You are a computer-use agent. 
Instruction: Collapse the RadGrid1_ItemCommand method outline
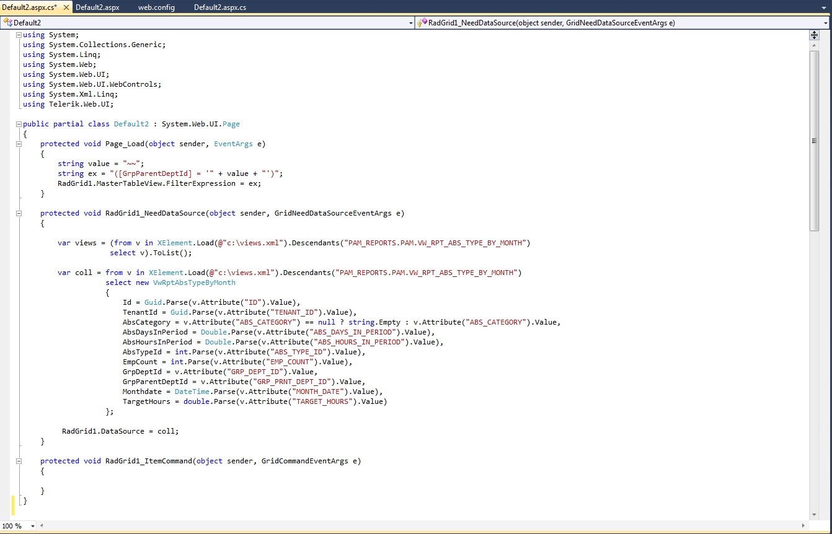pyautogui.click(x=19, y=461)
